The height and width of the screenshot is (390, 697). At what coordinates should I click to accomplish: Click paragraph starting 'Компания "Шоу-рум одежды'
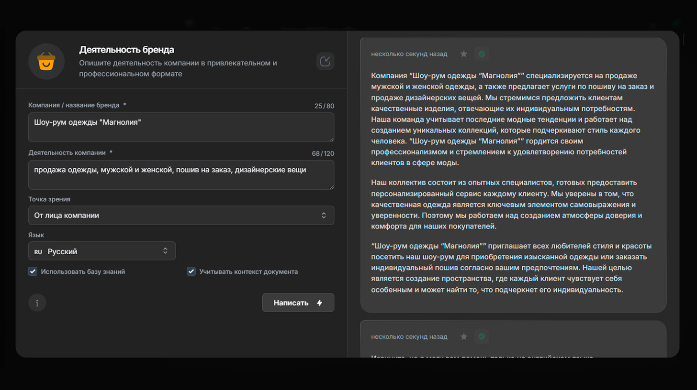click(513, 119)
